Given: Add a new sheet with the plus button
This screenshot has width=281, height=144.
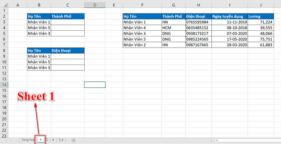Looking at the screenshot, I should [73, 140].
